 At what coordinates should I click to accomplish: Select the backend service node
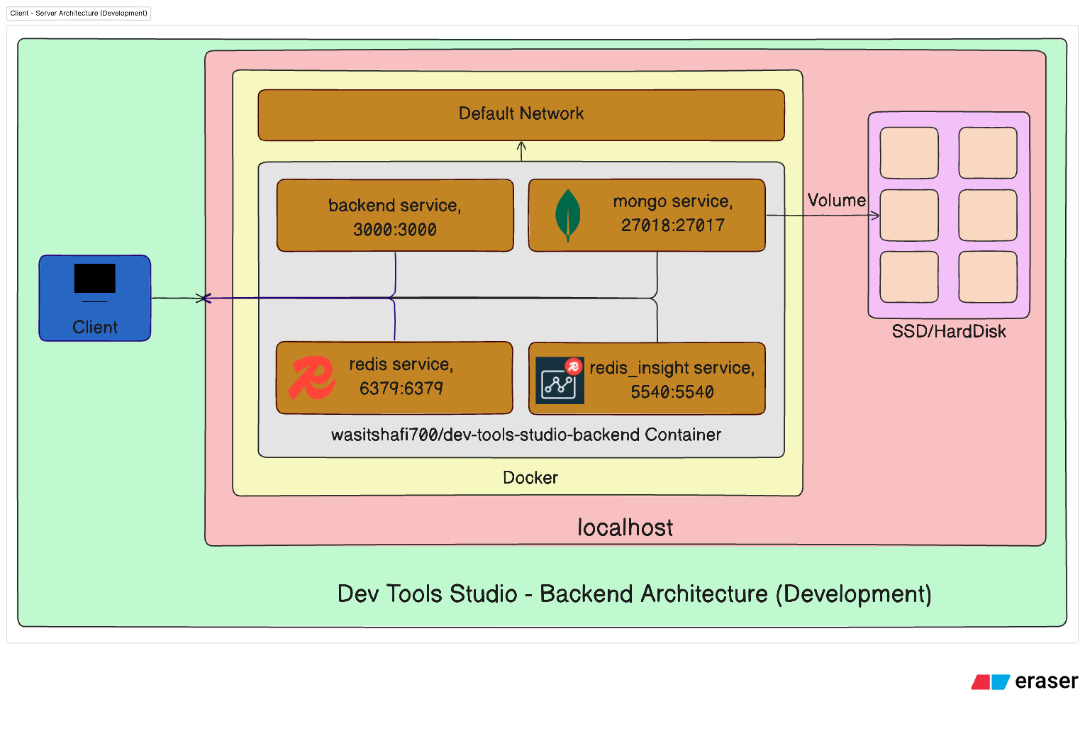coord(394,215)
